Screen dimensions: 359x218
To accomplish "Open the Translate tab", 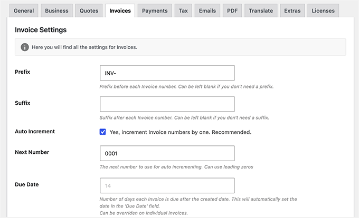I will click(x=261, y=11).
